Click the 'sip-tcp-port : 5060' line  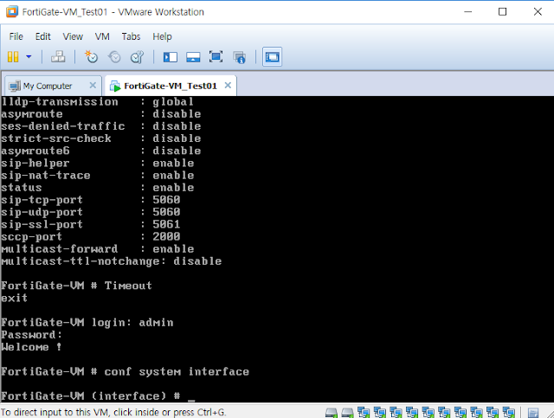[90, 200]
